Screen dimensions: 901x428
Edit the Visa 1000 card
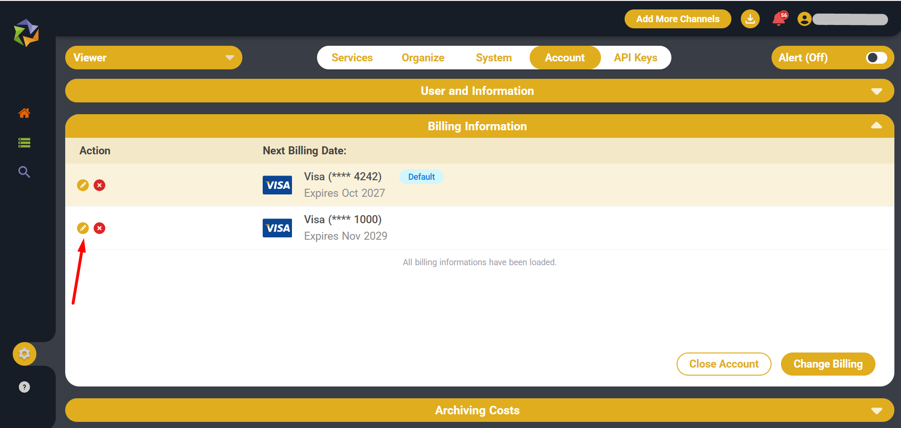click(x=83, y=228)
